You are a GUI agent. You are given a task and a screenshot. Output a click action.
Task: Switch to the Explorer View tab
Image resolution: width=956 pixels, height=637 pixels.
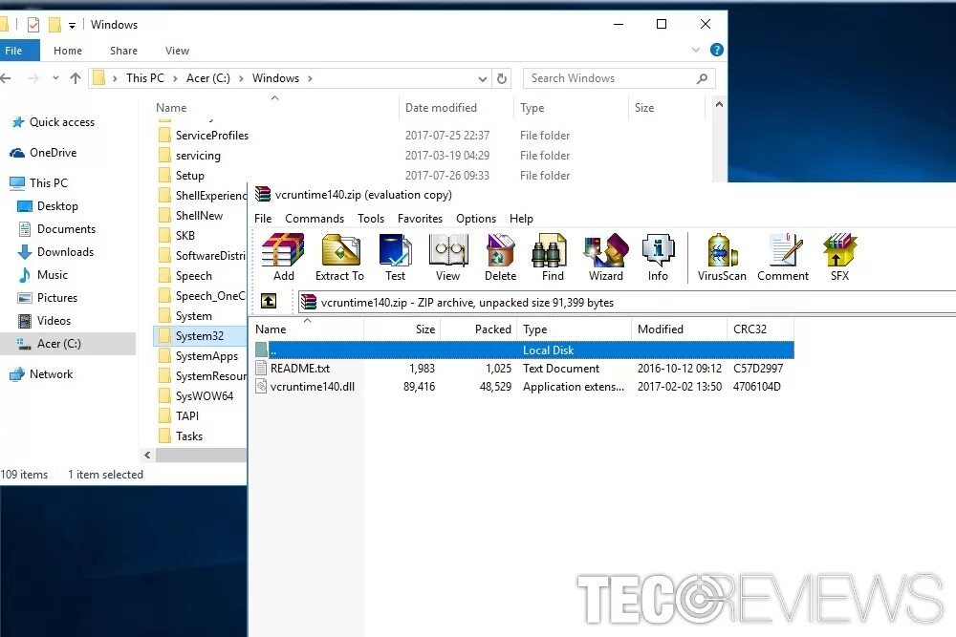pyautogui.click(x=178, y=51)
